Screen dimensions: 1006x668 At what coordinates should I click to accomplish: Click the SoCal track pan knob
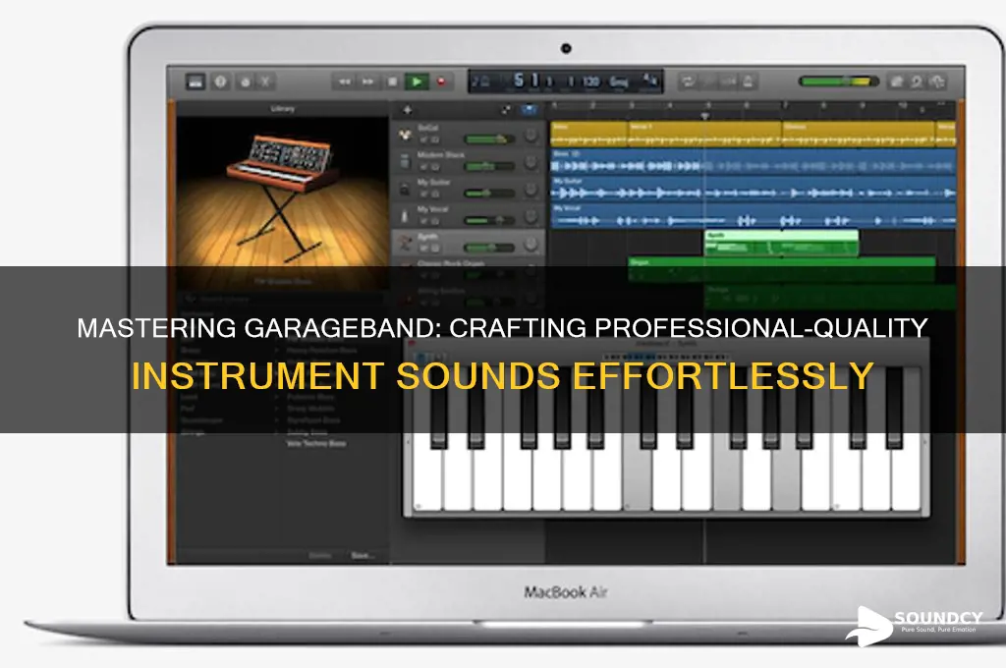[x=531, y=136]
